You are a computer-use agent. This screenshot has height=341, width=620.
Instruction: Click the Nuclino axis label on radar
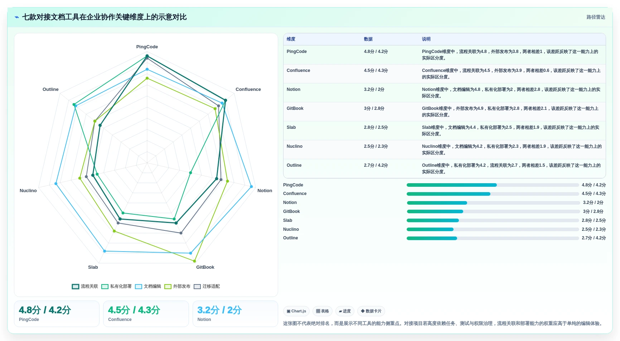coord(28,191)
